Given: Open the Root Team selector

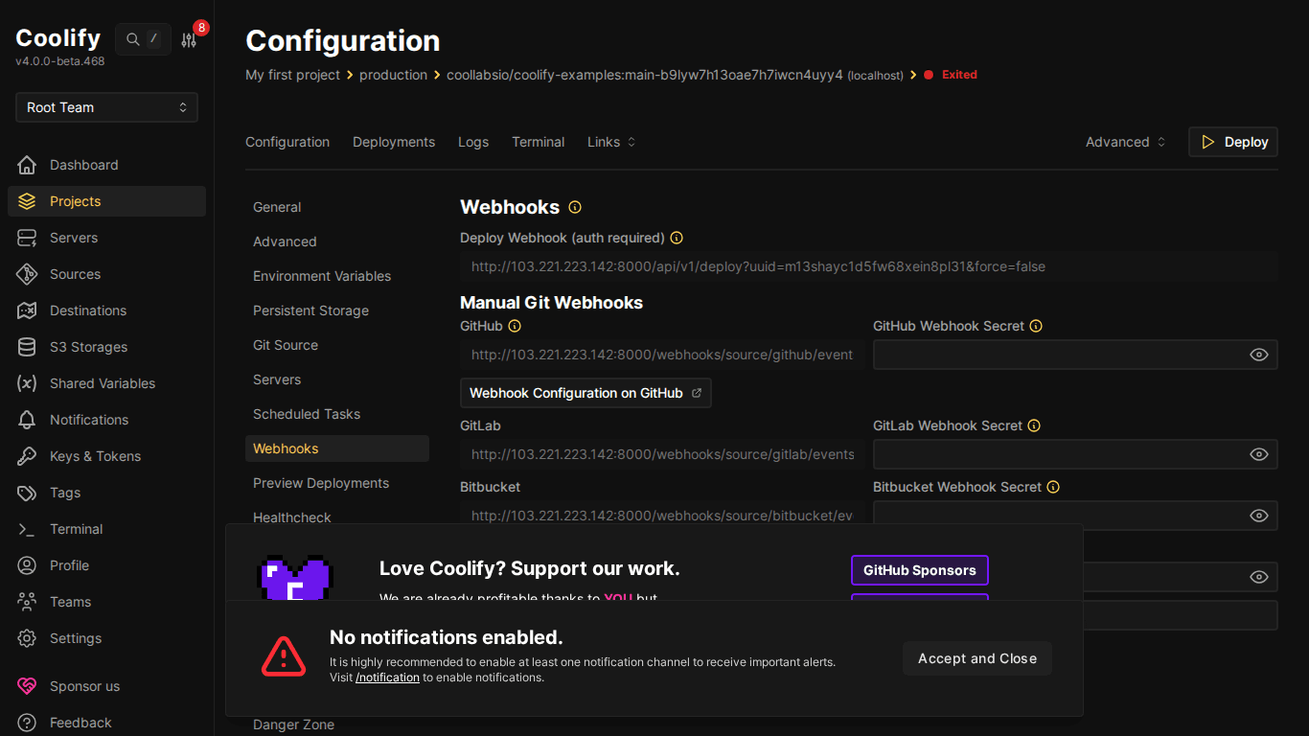Looking at the screenshot, I should [x=105, y=107].
